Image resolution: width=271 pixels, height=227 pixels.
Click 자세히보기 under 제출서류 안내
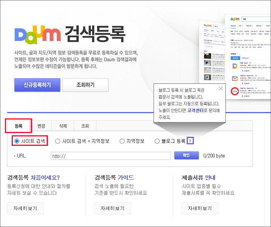(200, 208)
